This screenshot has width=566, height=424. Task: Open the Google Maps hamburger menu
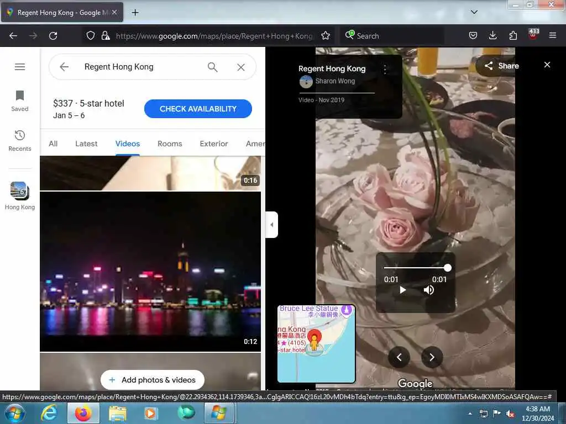[x=20, y=67]
